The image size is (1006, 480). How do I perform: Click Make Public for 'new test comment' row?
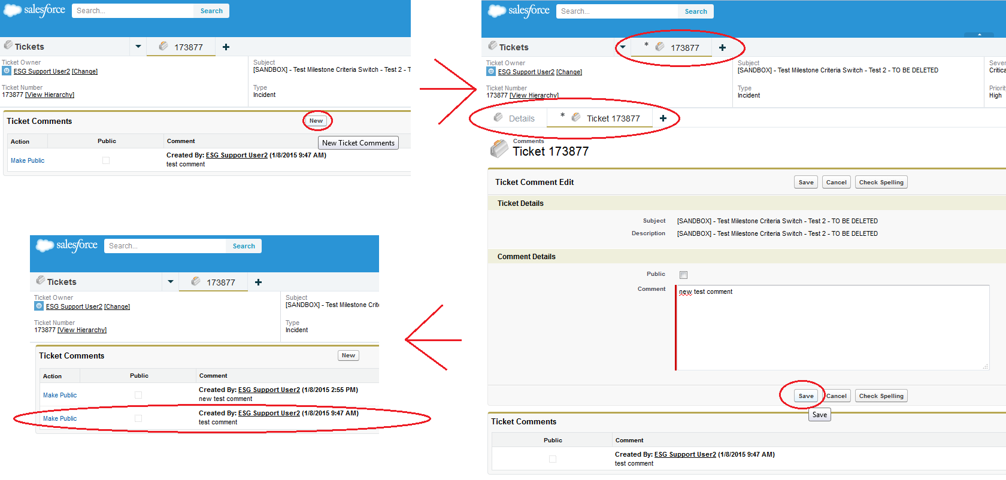click(60, 395)
